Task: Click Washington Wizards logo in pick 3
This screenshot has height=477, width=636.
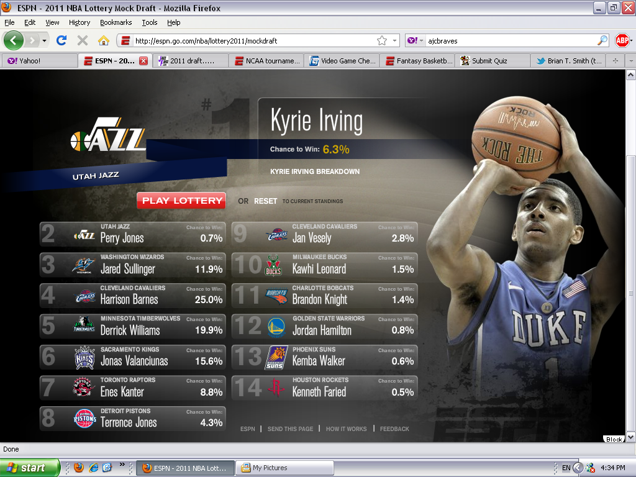Action: point(84,265)
